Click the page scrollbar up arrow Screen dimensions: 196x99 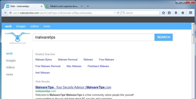[x=193, y=24]
